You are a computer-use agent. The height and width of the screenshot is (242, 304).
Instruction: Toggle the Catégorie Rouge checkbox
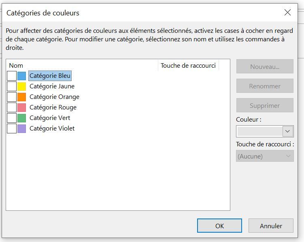(12, 107)
